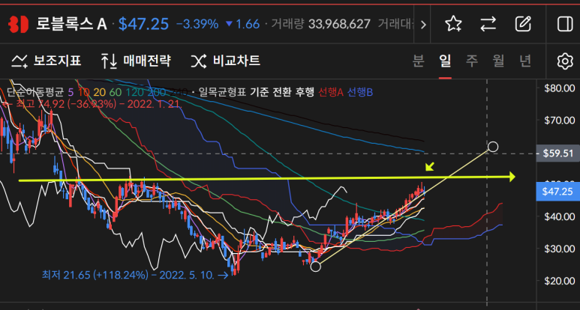Image resolution: width=580 pixels, height=310 pixels.
Task: Click the blue $47.25 current price tag
Action: click(x=557, y=192)
